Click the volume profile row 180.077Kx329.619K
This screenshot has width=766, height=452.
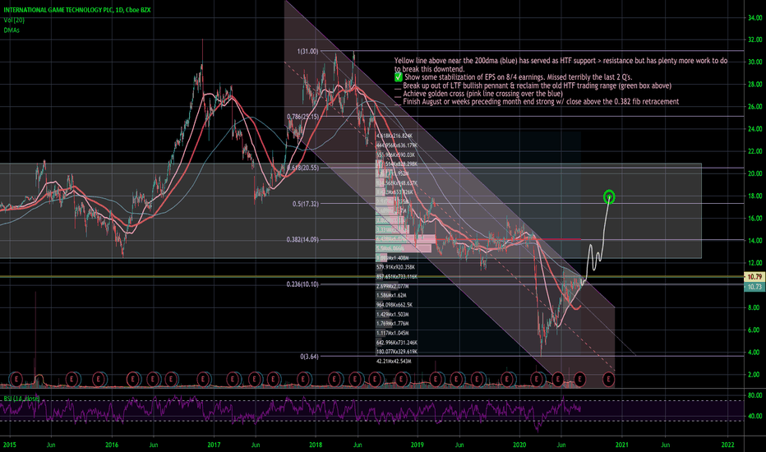point(397,352)
